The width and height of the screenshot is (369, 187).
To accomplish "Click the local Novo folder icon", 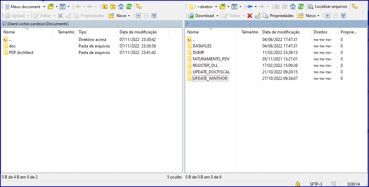I will 112,16.
